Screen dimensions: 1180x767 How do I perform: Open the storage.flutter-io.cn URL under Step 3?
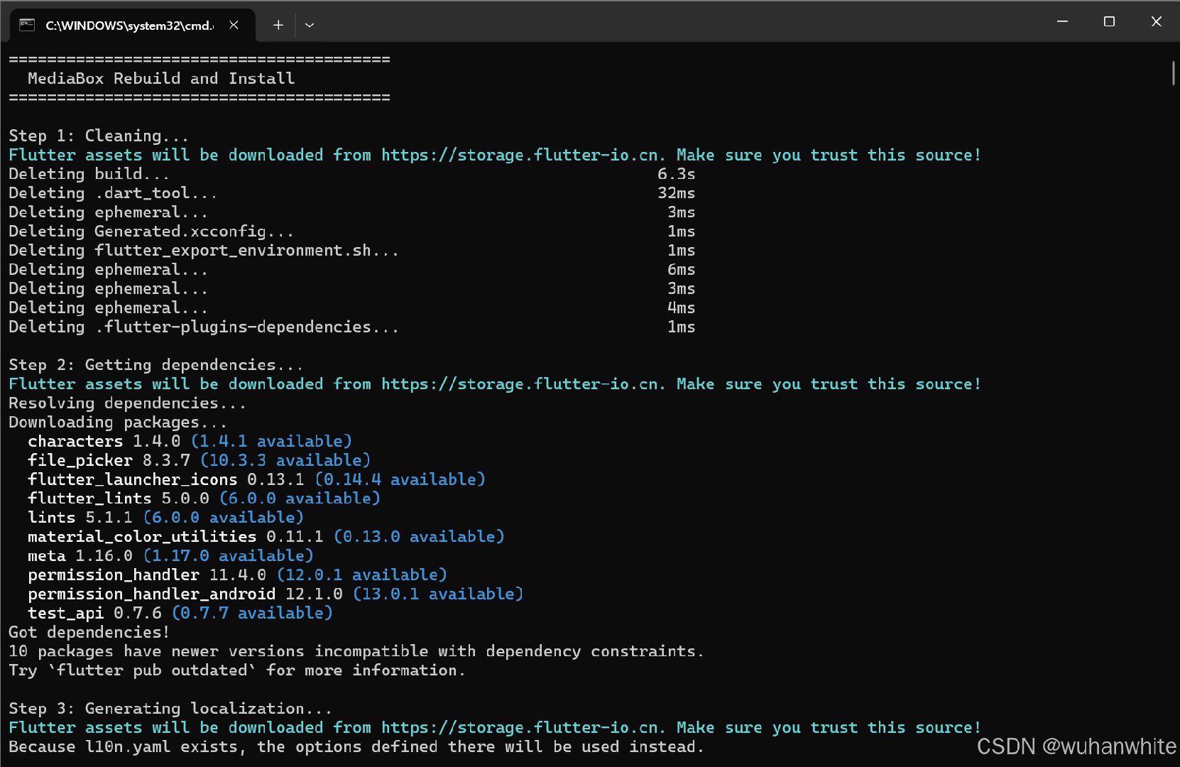522,728
